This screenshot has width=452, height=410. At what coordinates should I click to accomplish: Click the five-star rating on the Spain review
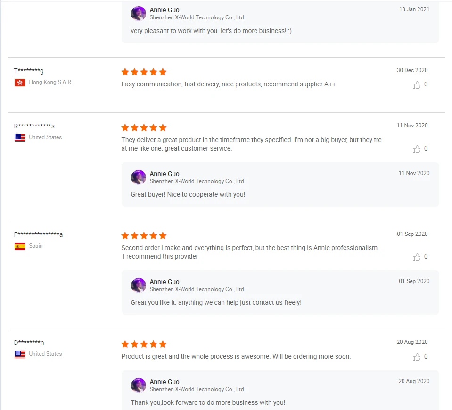(x=144, y=236)
